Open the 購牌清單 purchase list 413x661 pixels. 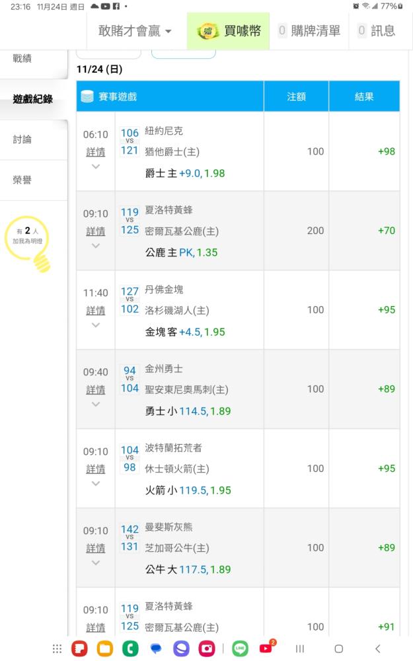309,31
